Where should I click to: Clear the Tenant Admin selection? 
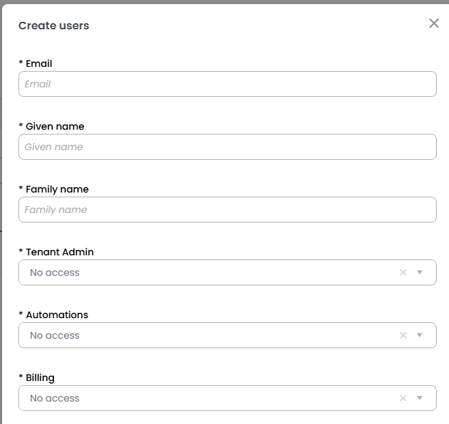pos(403,272)
